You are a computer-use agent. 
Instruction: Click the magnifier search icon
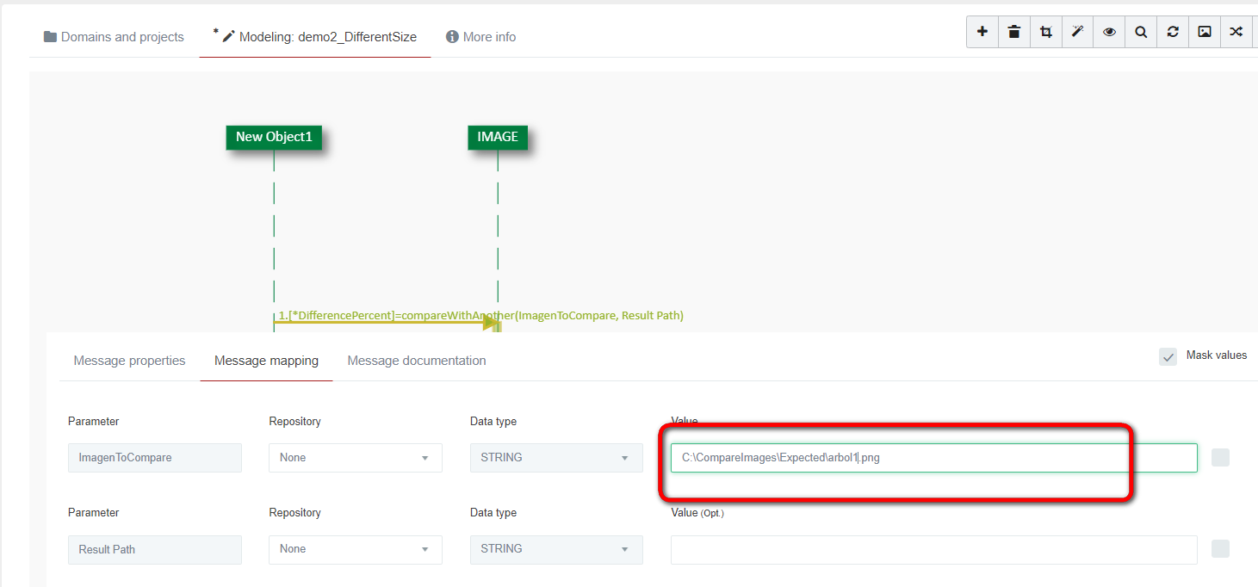pyautogui.click(x=1141, y=32)
